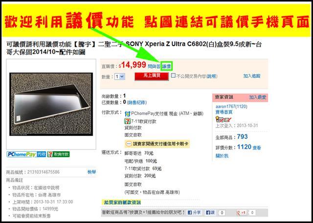
Task: Open the 議價 bargain link
Action: pos(166,67)
